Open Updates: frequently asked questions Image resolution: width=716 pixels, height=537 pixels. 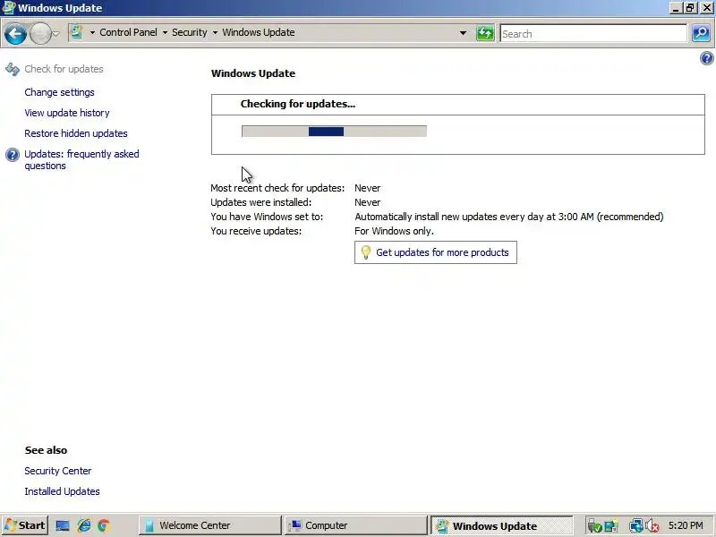pos(81,160)
